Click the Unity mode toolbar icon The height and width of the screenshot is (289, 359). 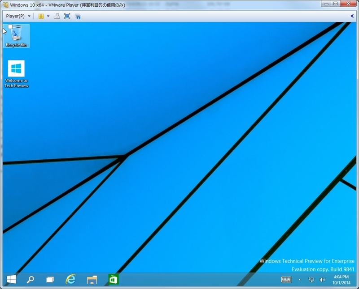click(78, 17)
